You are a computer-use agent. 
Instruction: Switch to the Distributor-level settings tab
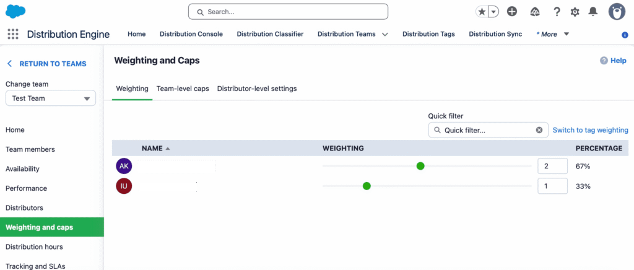(257, 89)
